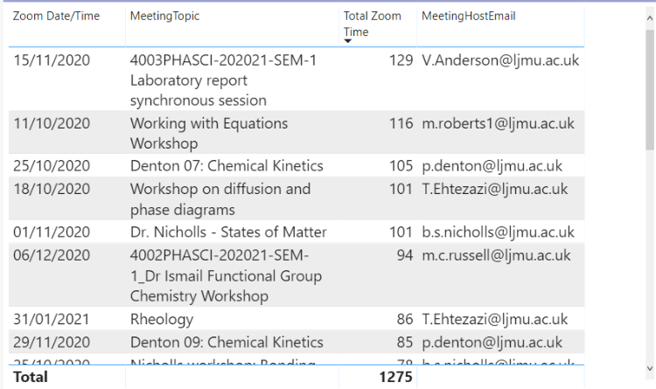Sort by the Zoom Date/Time column header

click(56, 16)
